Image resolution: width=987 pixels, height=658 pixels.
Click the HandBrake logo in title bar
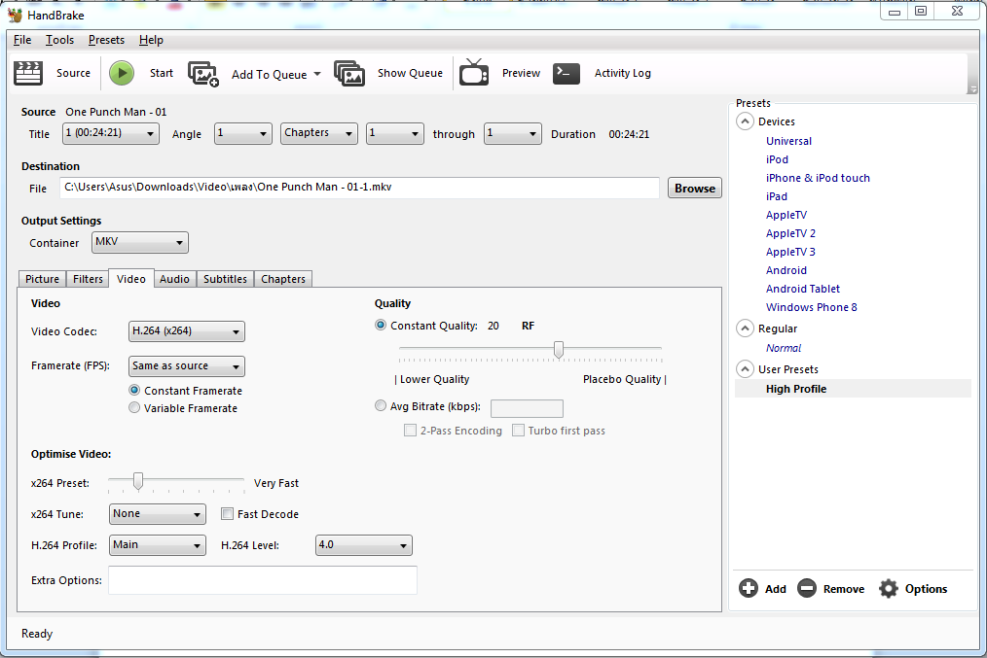[x=15, y=15]
